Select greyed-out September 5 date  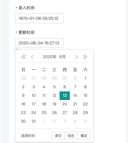tap(85, 122)
